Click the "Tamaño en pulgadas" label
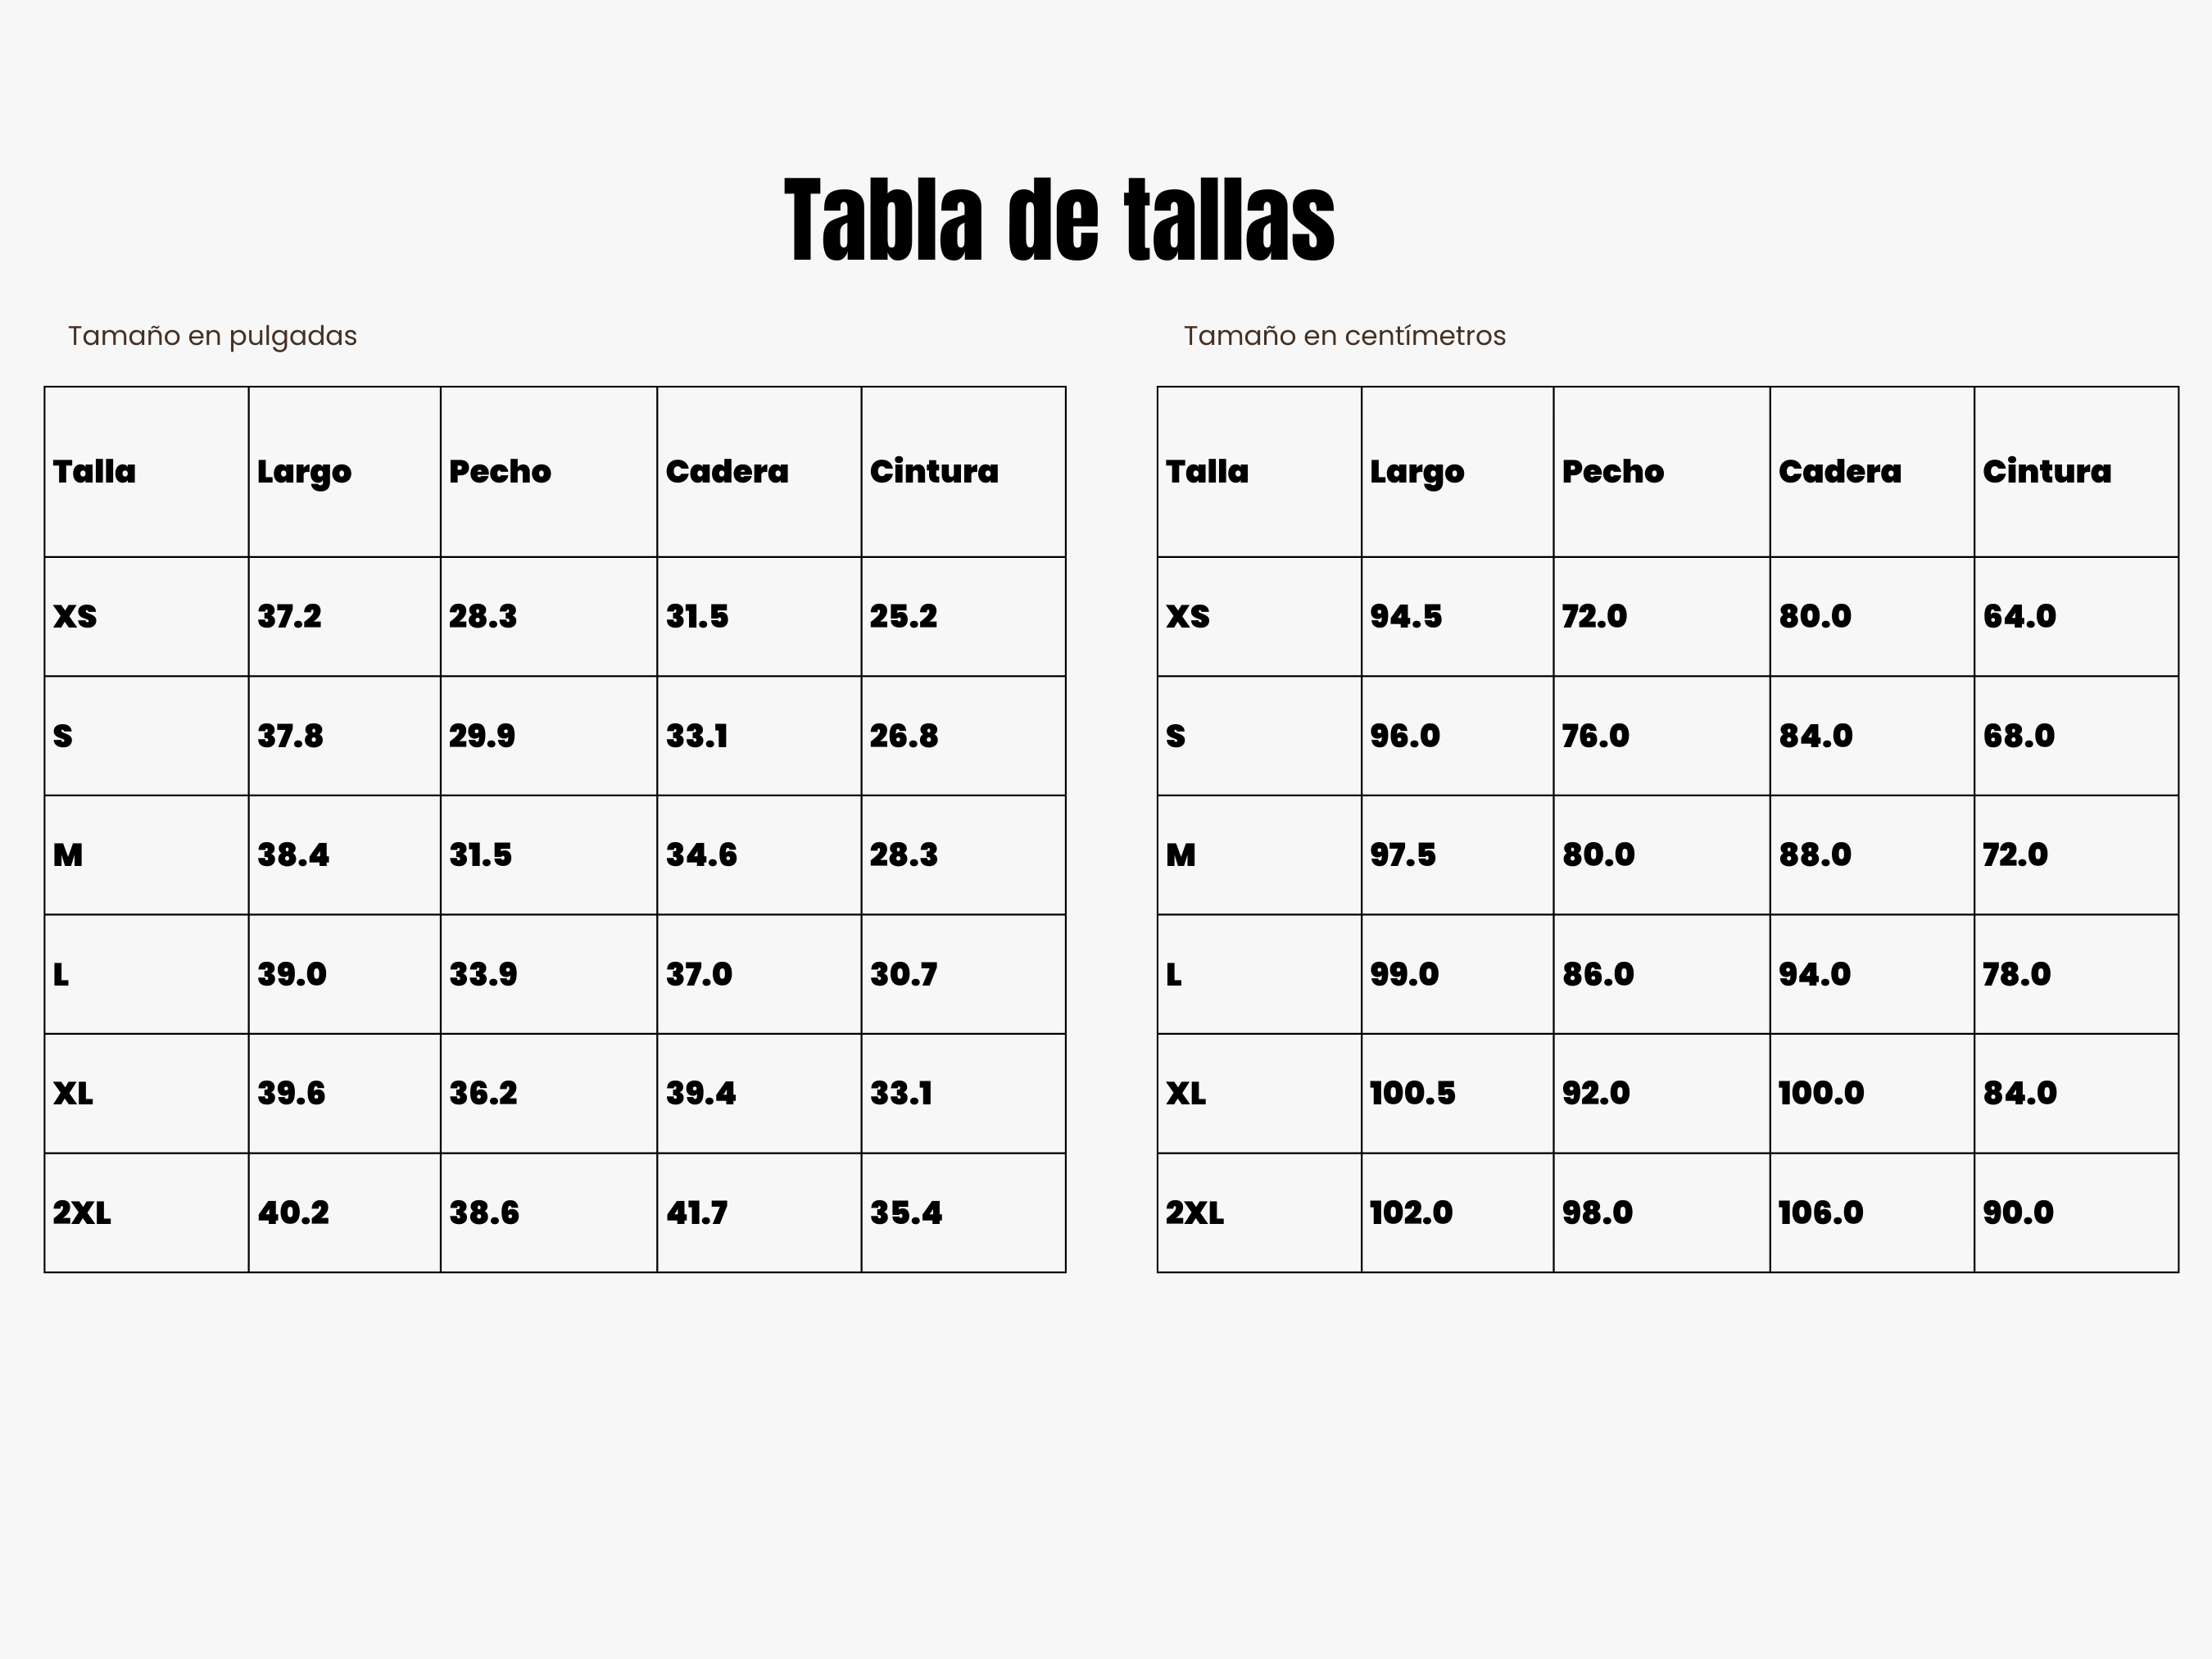The height and width of the screenshot is (1659, 2212). point(212,336)
